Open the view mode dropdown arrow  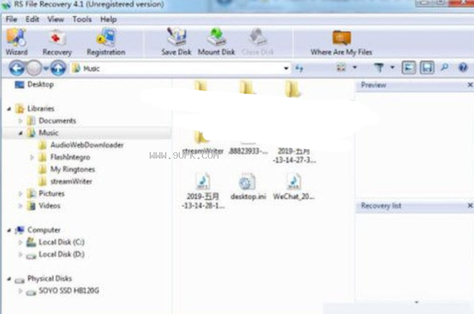355,68
